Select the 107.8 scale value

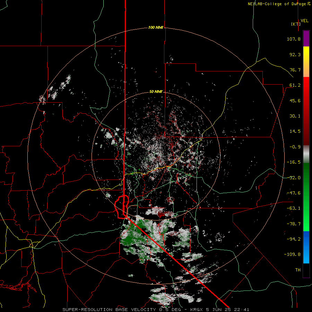pyautogui.click(x=294, y=39)
